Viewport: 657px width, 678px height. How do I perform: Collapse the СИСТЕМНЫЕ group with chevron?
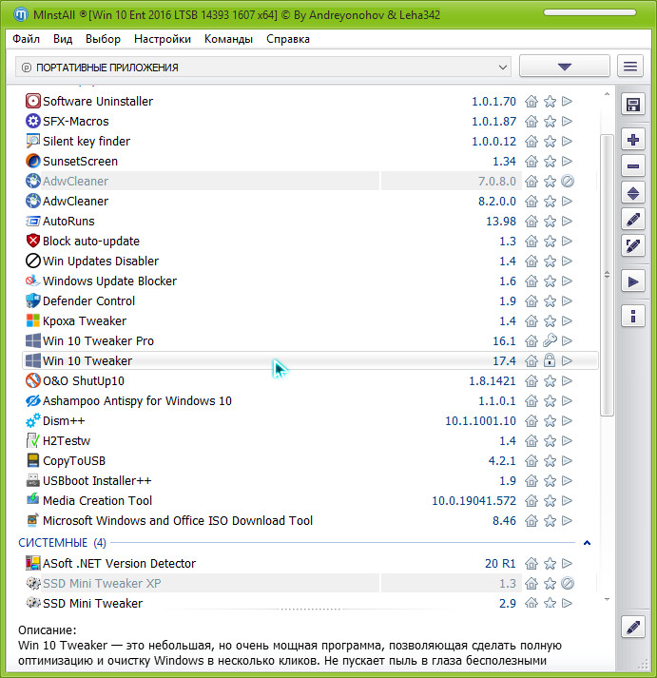[587, 543]
